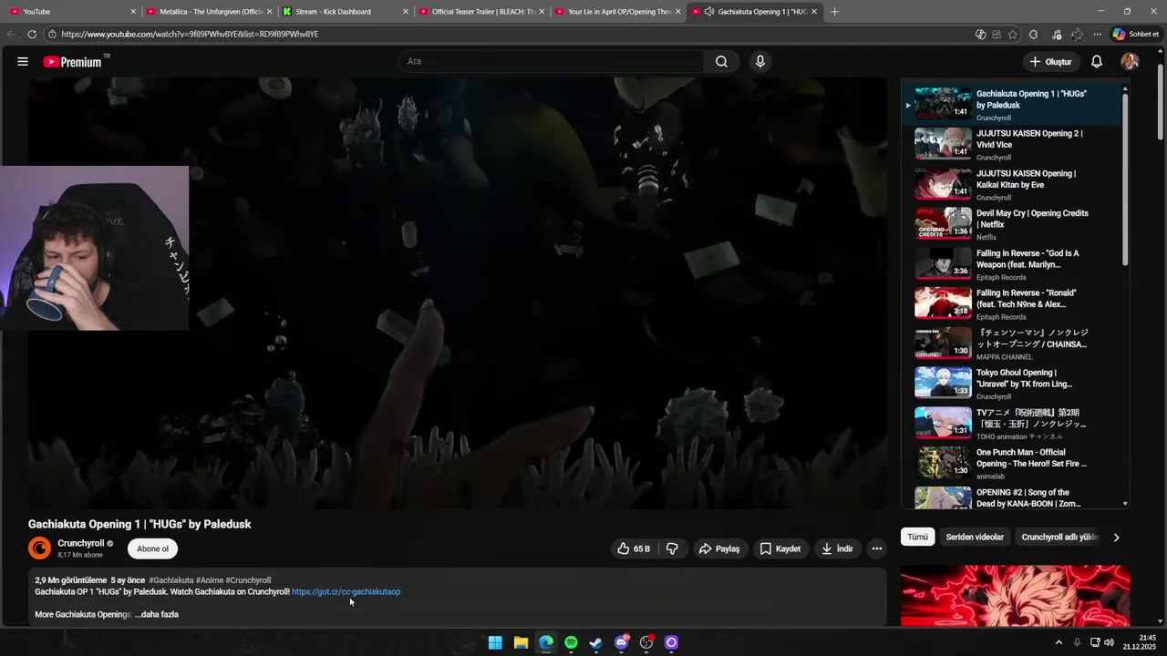The width and height of the screenshot is (1167, 656).
Task: Open YouTube notifications bell
Action: point(1097,62)
